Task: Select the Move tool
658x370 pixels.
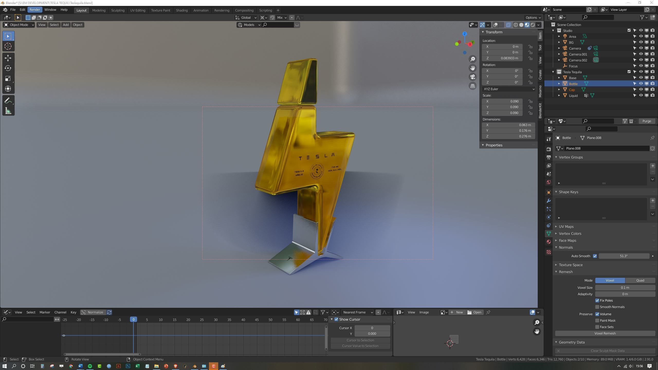Action: 8,58
